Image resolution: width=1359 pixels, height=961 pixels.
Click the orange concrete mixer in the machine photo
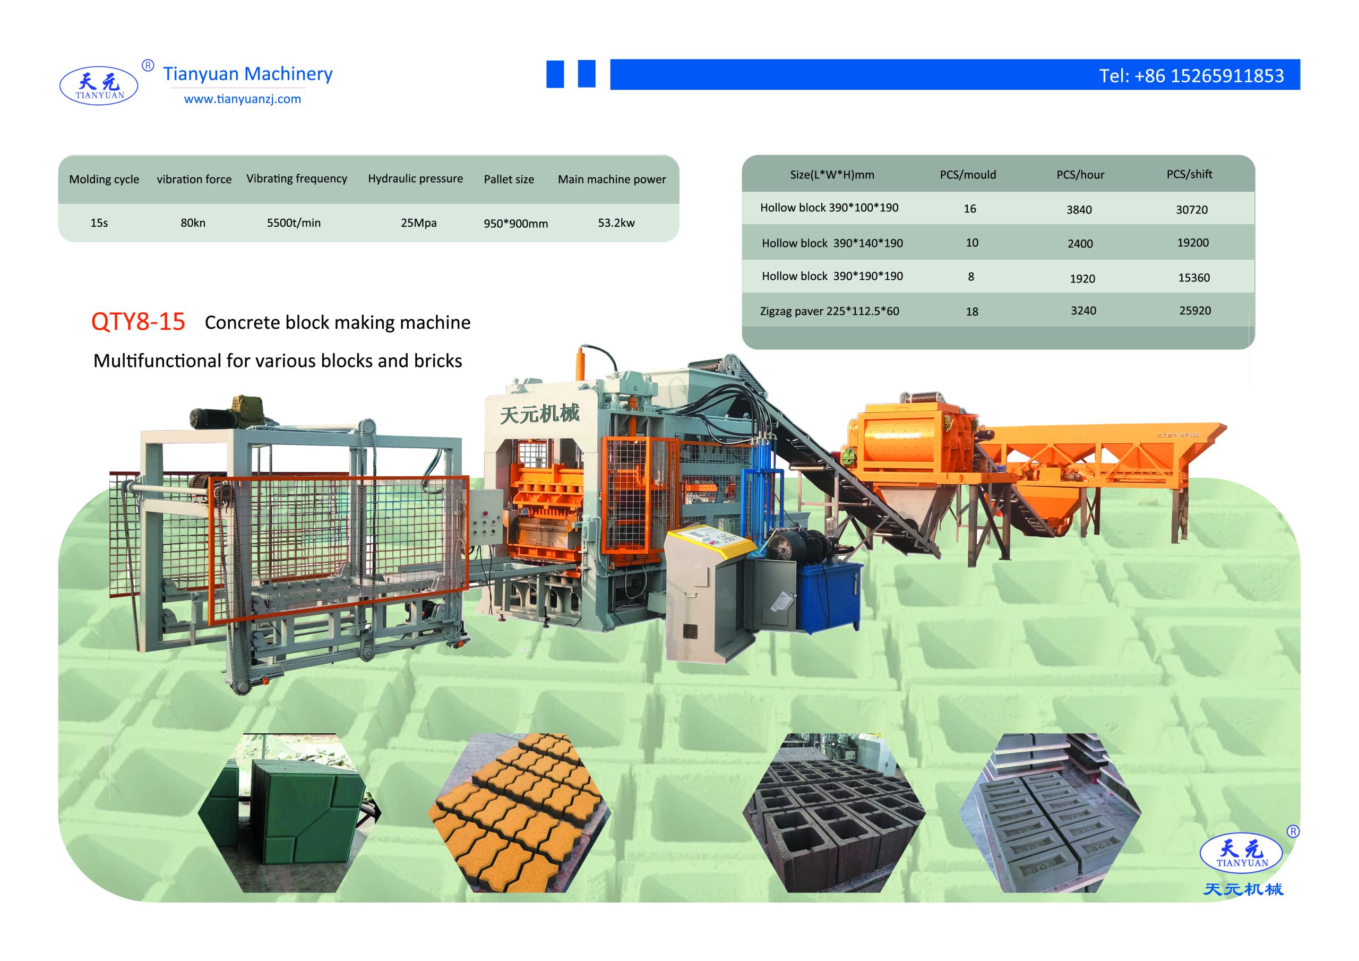click(x=911, y=437)
